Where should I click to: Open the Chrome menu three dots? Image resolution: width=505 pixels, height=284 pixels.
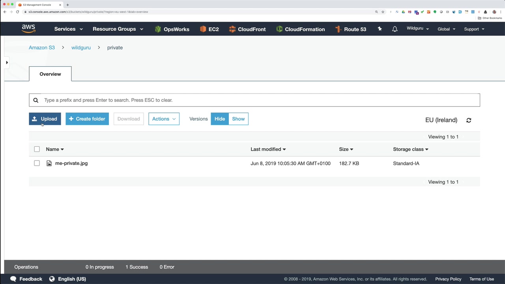click(x=500, y=12)
